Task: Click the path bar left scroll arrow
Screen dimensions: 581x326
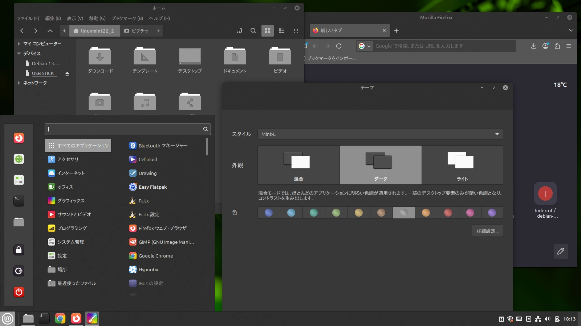Action: 64,31
